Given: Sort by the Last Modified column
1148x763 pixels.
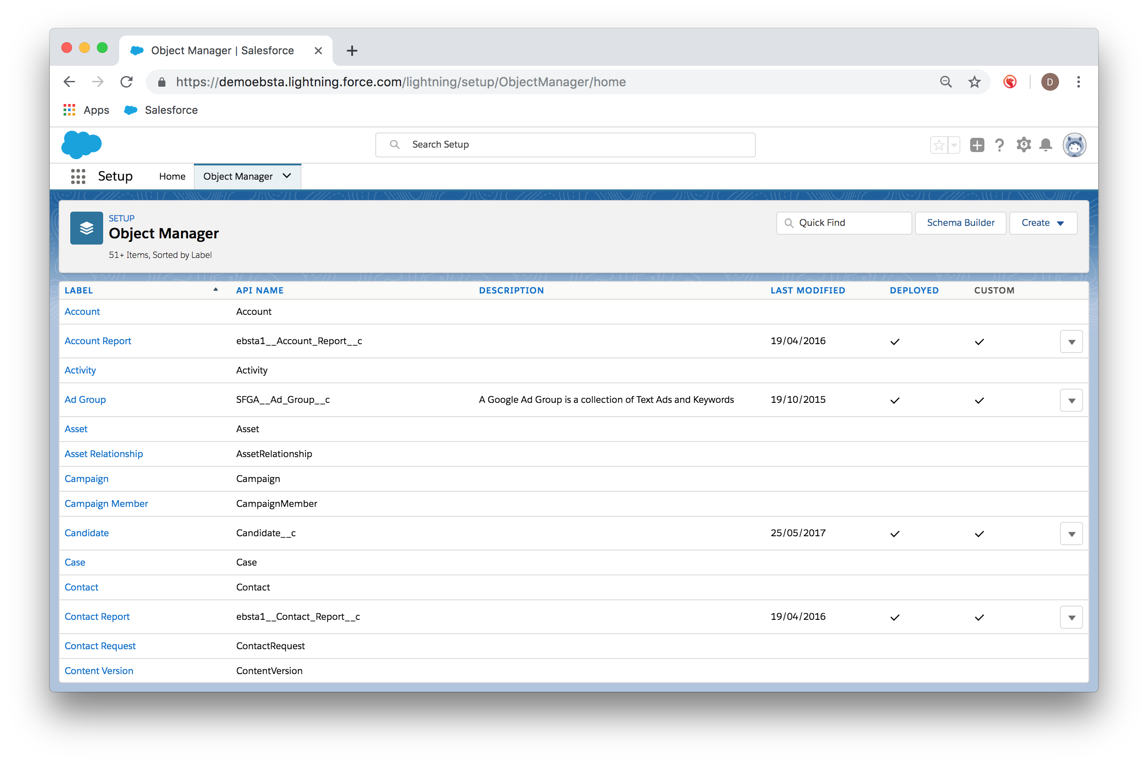Looking at the screenshot, I should click(x=807, y=290).
